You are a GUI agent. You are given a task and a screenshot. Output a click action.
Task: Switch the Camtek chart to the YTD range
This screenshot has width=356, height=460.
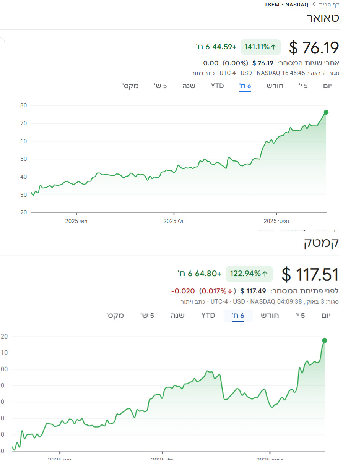click(208, 316)
